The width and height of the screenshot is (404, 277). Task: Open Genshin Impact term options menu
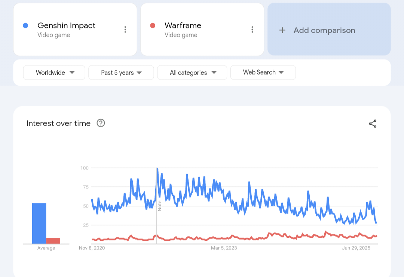[125, 29]
